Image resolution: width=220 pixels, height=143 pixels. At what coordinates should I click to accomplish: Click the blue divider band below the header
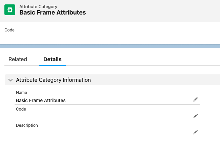coord(110,46)
